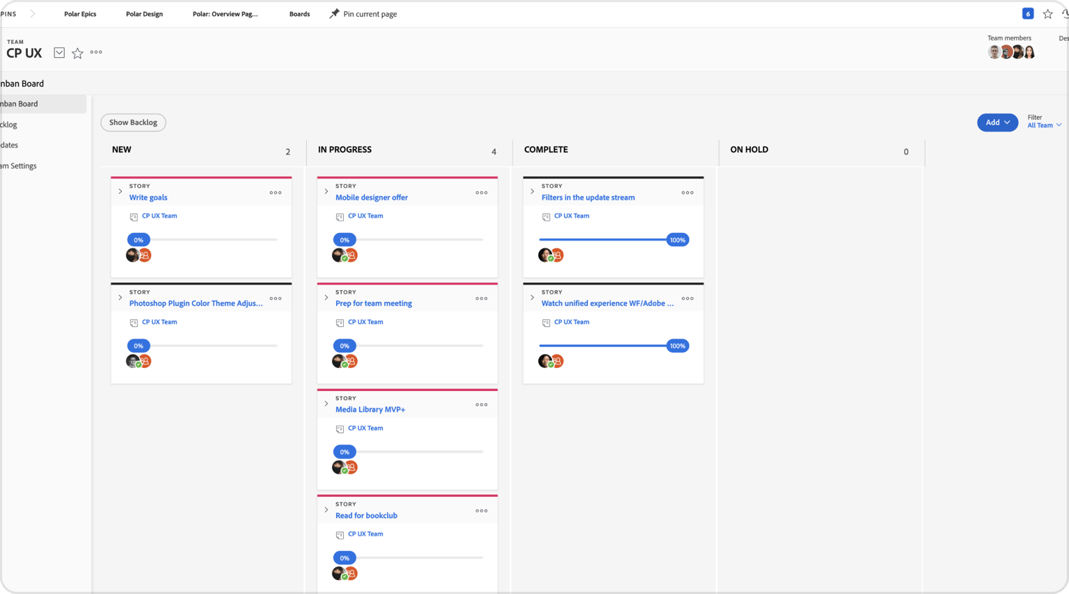1069x594 pixels.
Task: Open more options on Photoshop Plugin Color Theme card
Action: (x=276, y=298)
